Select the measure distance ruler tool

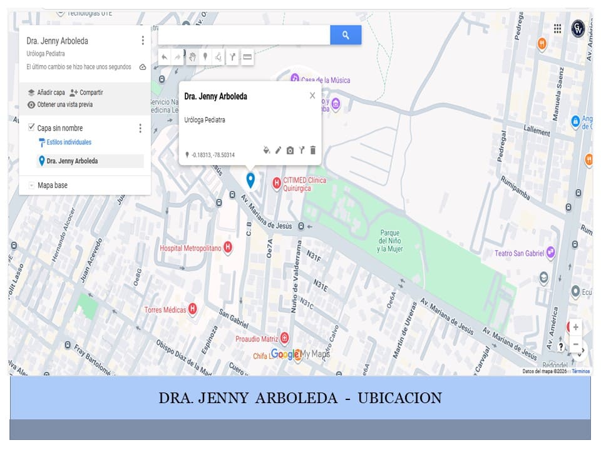(x=247, y=57)
